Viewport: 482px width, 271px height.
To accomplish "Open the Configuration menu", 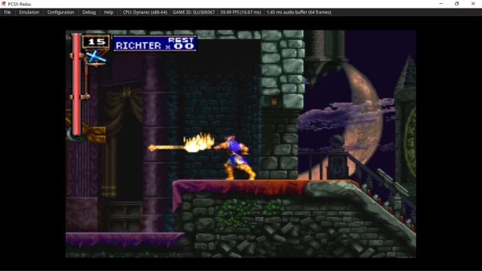I will [x=61, y=12].
